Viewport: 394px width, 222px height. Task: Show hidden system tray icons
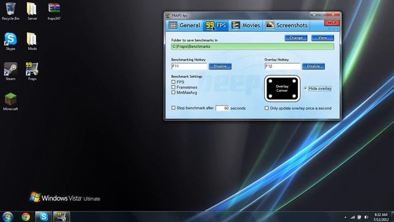point(345,217)
